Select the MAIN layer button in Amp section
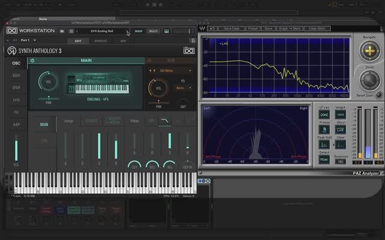Image resolution: width=385 pixels, height=240 pixels. (44, 125)
